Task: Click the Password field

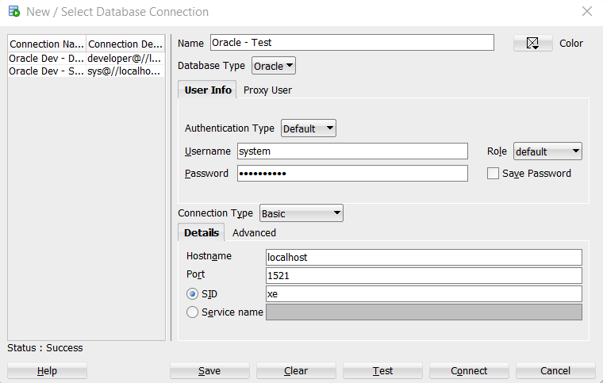Action: pyautogui.click(x=352, y=173)
